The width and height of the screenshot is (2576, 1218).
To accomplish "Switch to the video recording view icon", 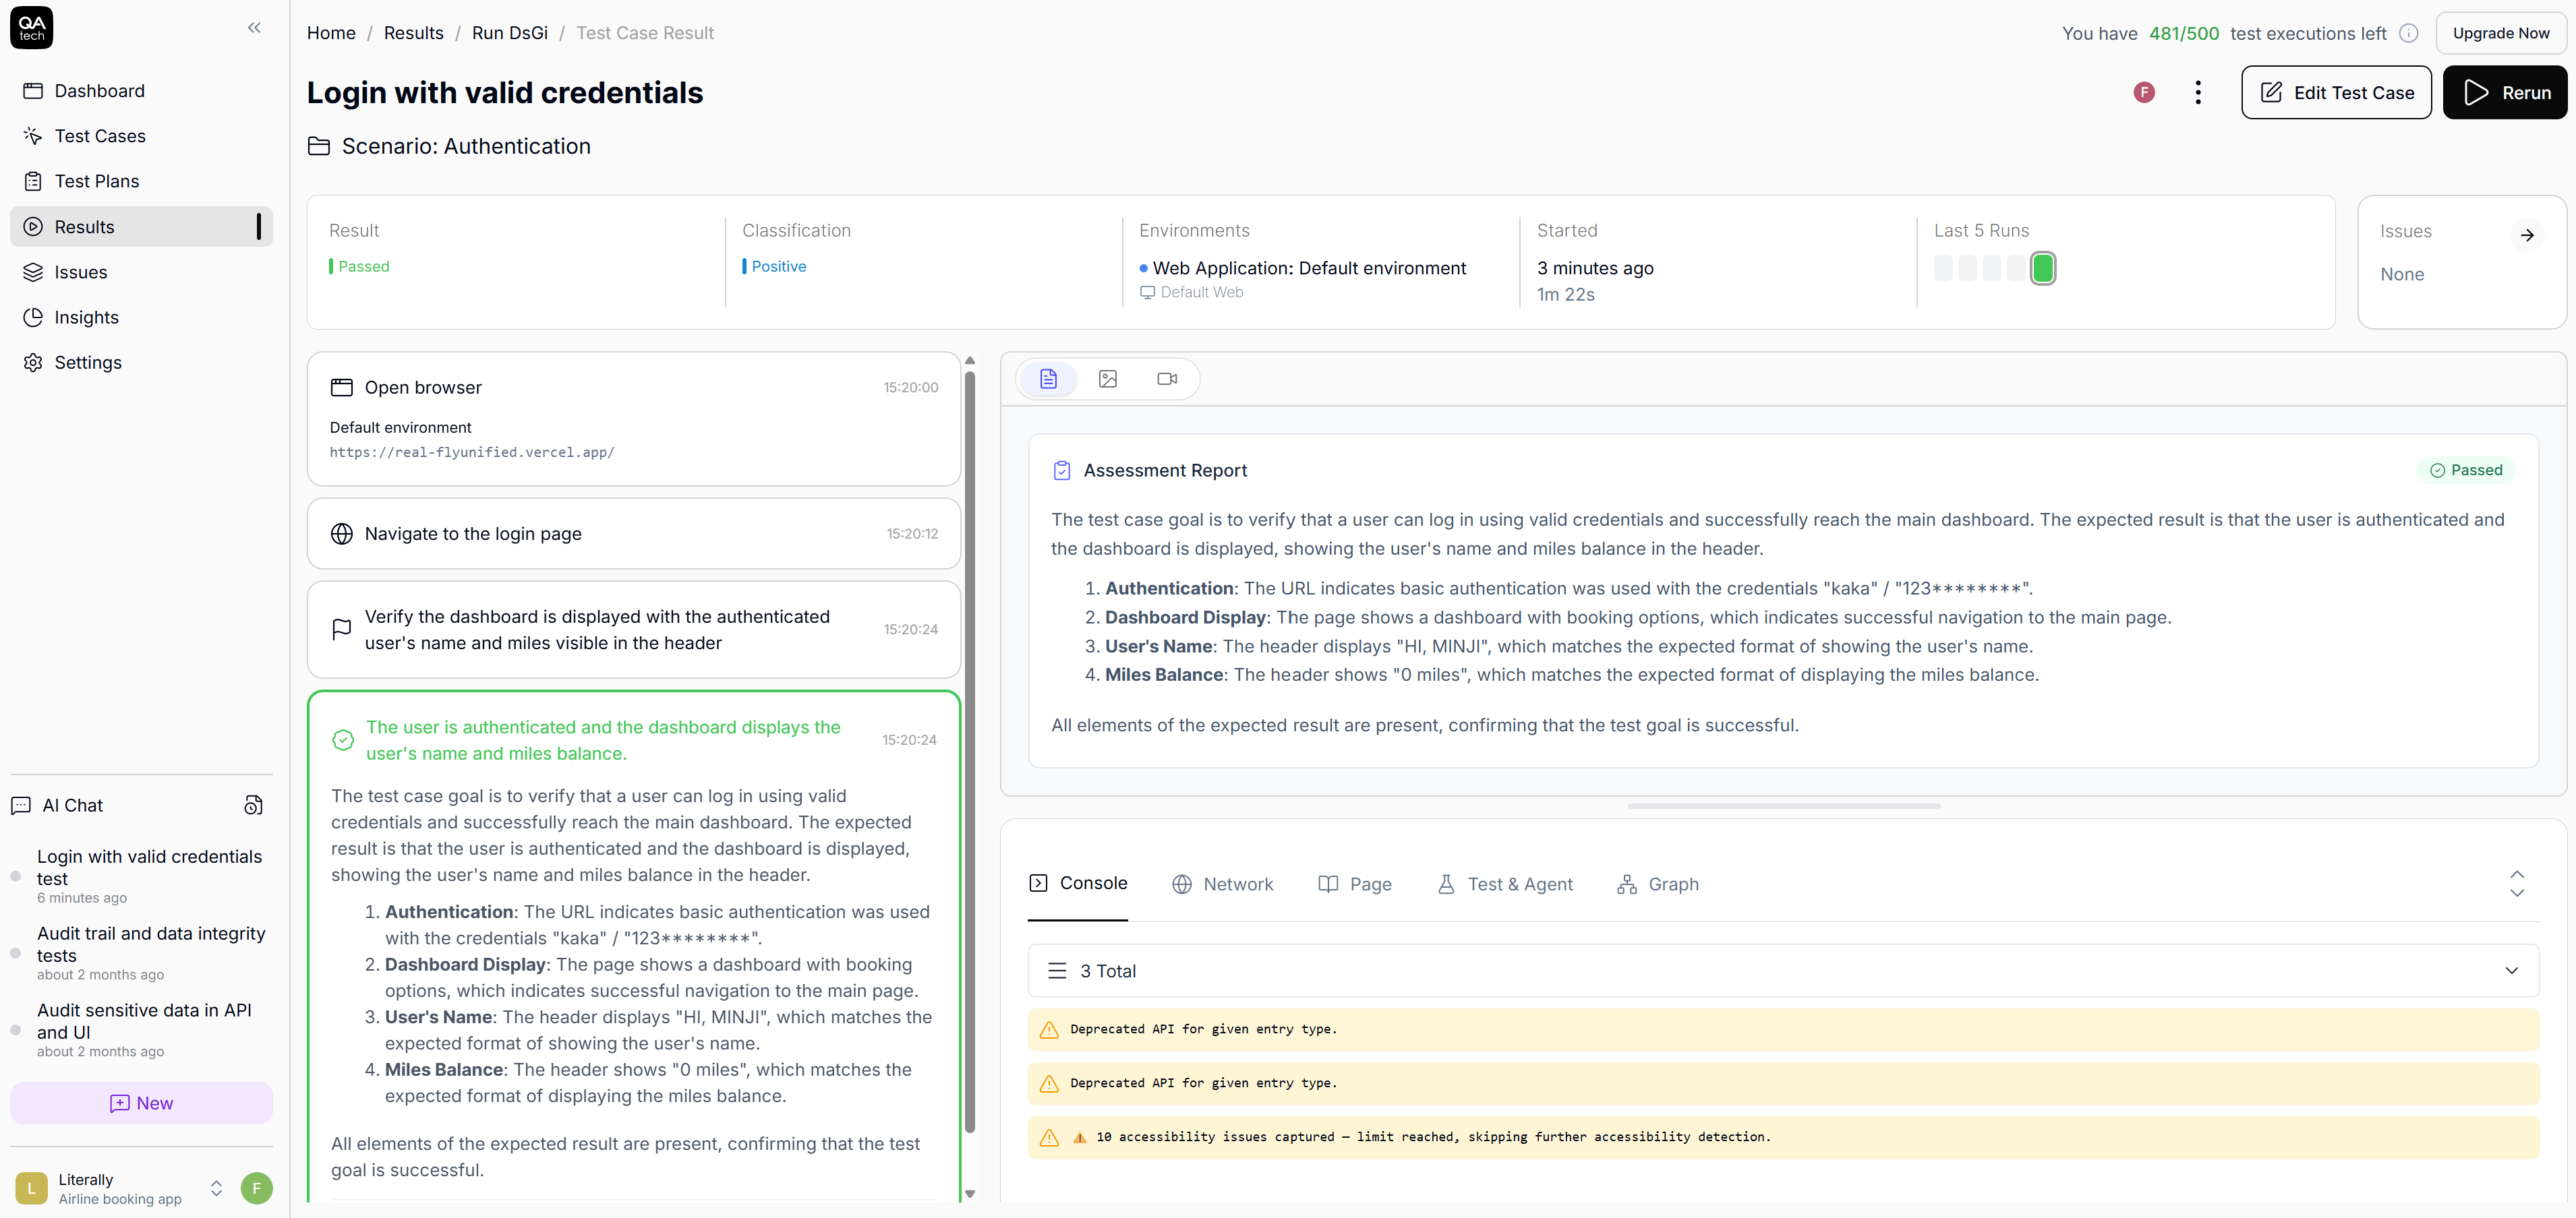I will tap(1166, 379).
